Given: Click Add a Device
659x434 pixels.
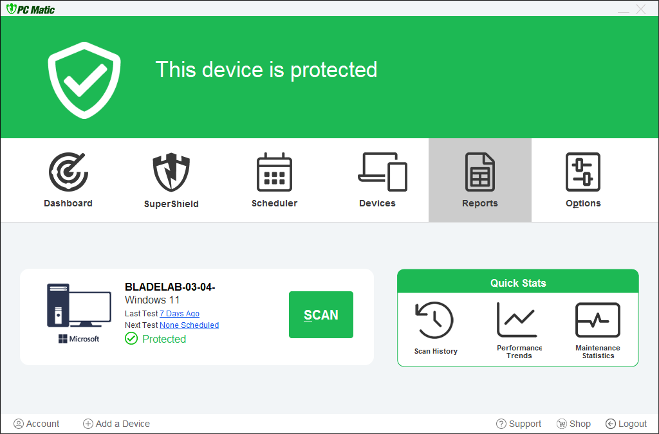Looking at the screenshot, I should point(116,424).
